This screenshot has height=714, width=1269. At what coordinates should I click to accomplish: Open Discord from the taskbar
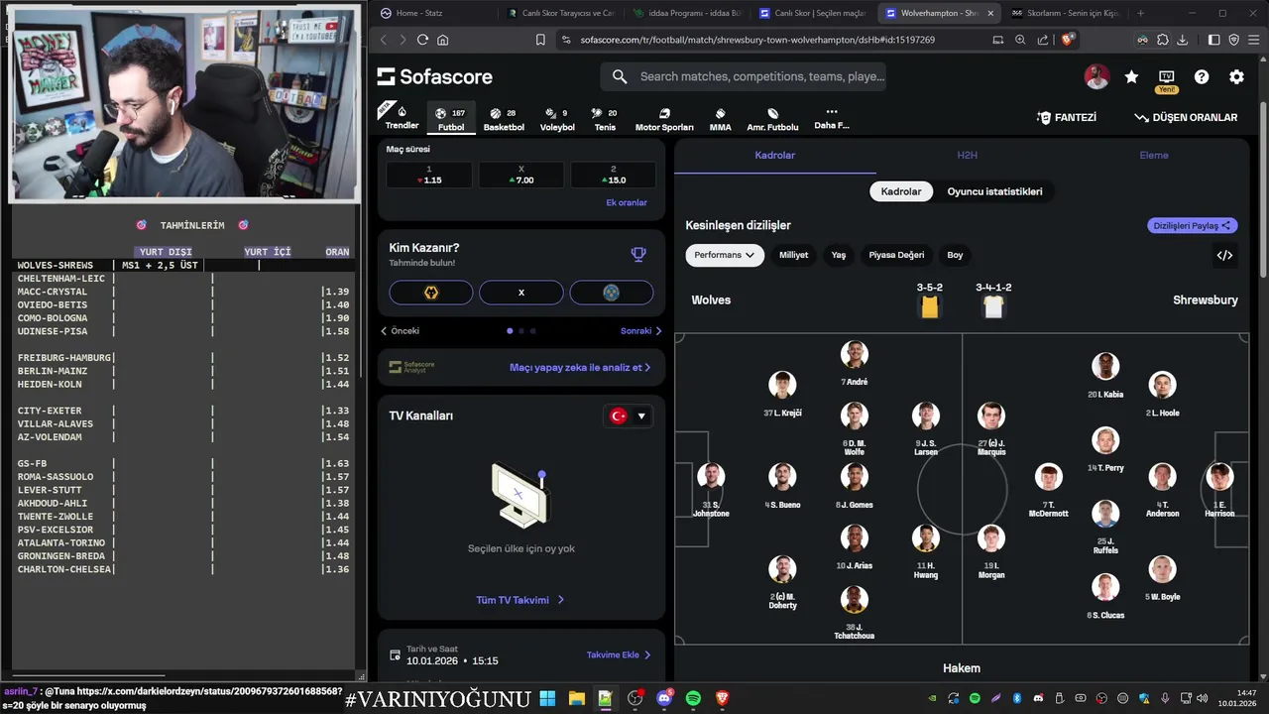[x=663, y=698]
